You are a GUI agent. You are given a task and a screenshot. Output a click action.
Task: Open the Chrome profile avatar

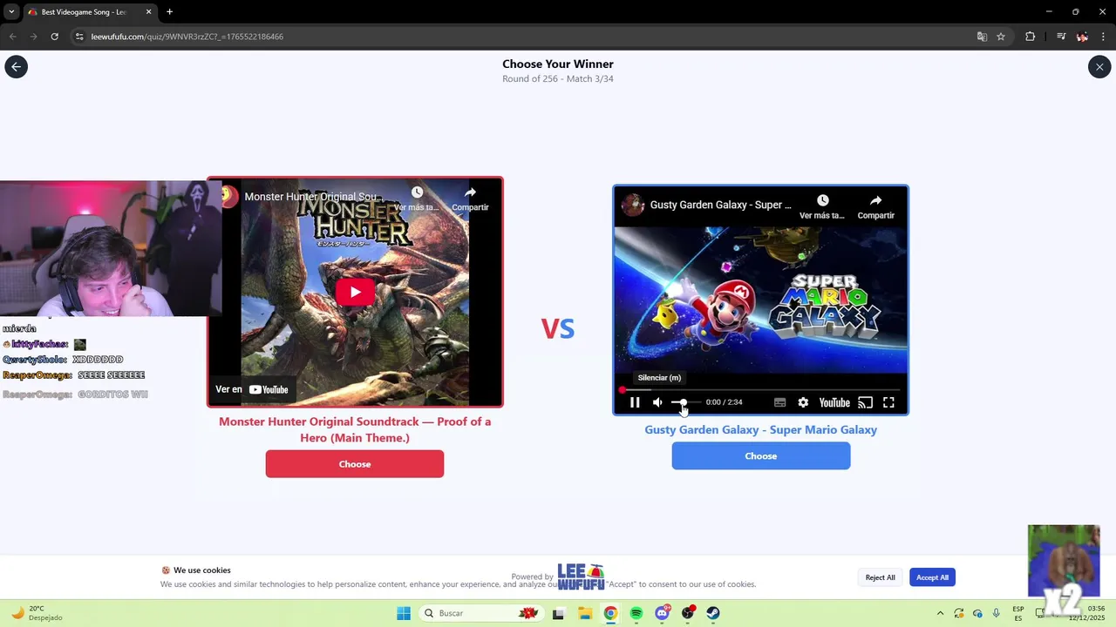(x=1082, y=37)
